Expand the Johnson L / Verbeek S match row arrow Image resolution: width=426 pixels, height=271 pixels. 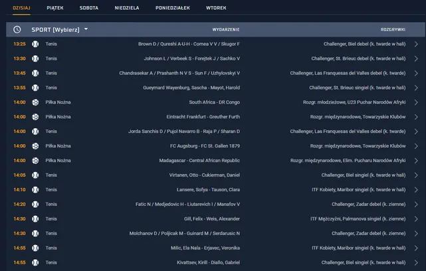[x=416, y=58]
